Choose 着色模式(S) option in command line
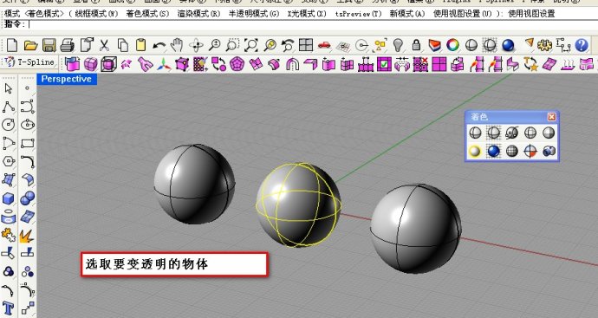The image size is (598, 318). click(147, 14)
